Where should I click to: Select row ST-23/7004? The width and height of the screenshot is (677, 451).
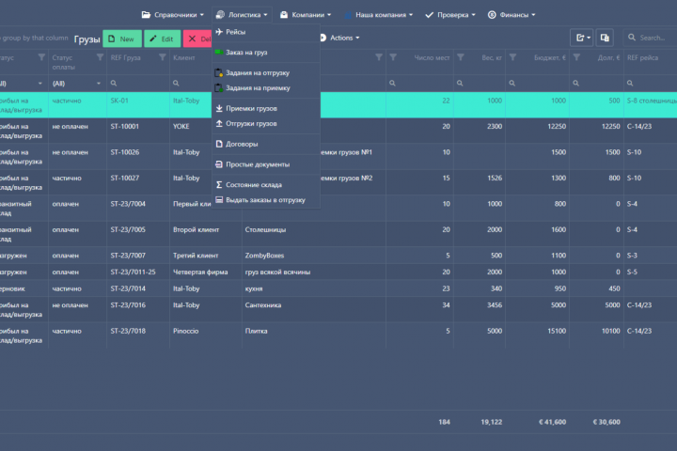coord(338,209)
